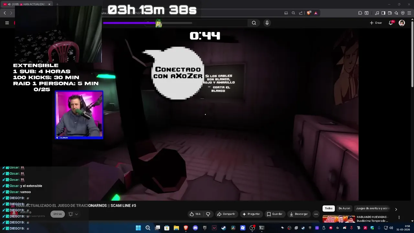This screenshot has height=233, width=414.
Task: Open the browser main menu
Action: point(409,13)
